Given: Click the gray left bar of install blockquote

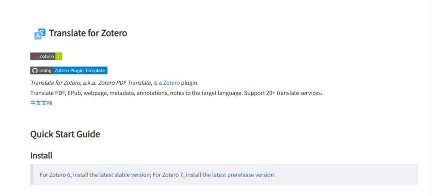Looking at the screenshot, I should [x=32, y=174].
